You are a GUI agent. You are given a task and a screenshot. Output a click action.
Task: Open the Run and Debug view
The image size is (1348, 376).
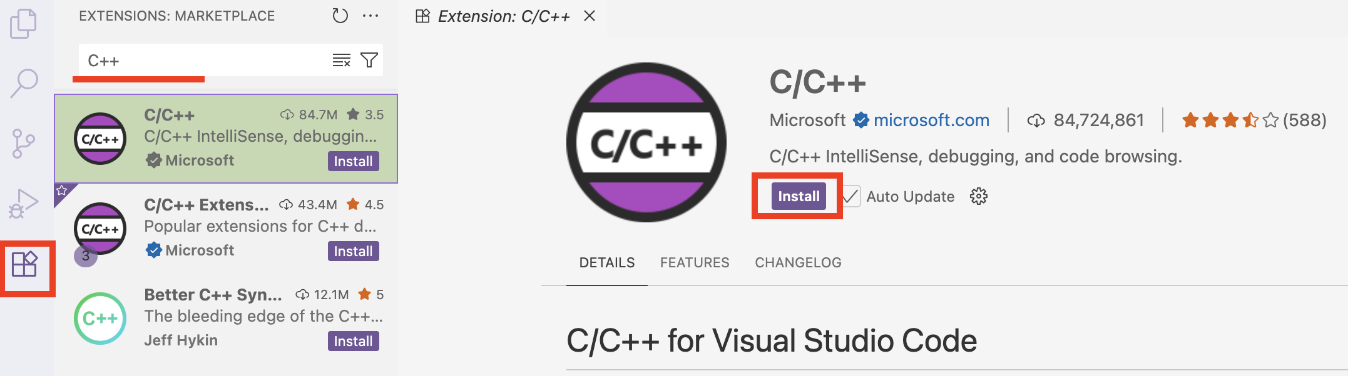click(x=24, y=204)
